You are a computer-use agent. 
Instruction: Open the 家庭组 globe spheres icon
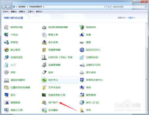click(6, 42)
